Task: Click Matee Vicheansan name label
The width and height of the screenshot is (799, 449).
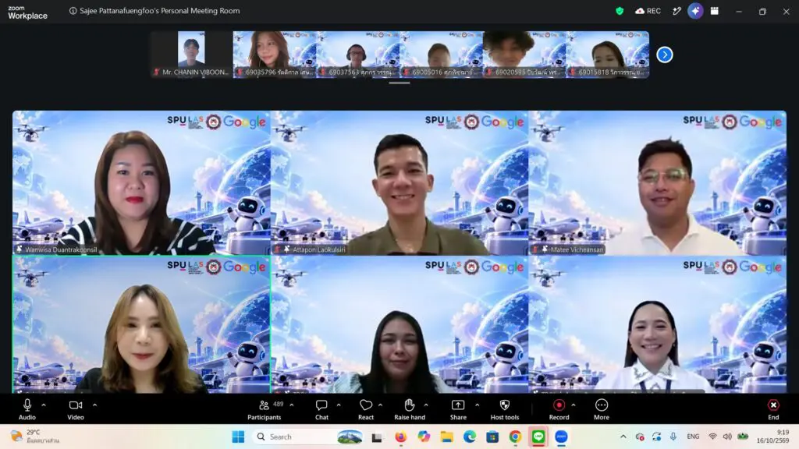Action: tap(577, 249)
